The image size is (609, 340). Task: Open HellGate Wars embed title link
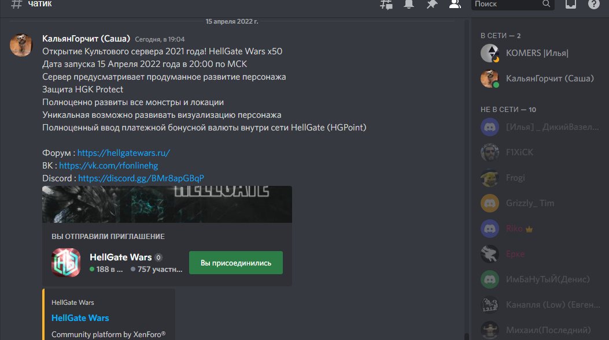pos(80,318)
